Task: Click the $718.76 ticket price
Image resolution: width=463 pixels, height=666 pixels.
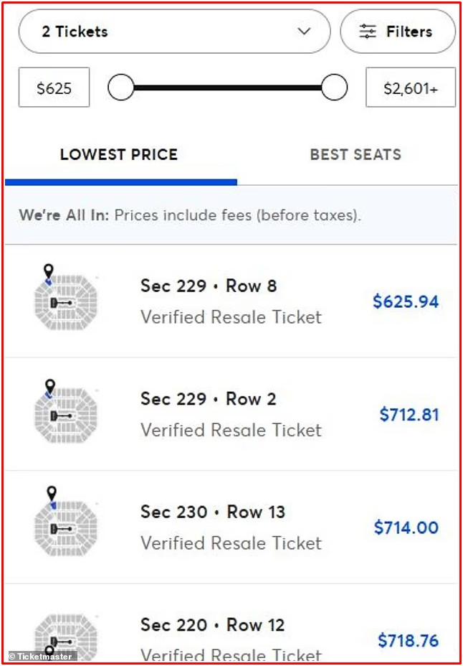Action: click(x=408, y=640)
